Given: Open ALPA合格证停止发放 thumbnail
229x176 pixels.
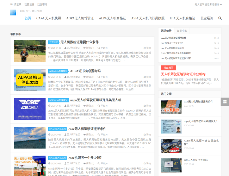Looking at the screenshot, I should (30, 80).
